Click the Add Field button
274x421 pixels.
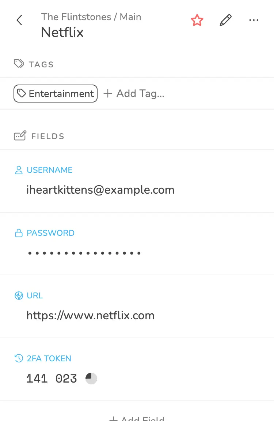pyautogui.click(x=137, y=418)
